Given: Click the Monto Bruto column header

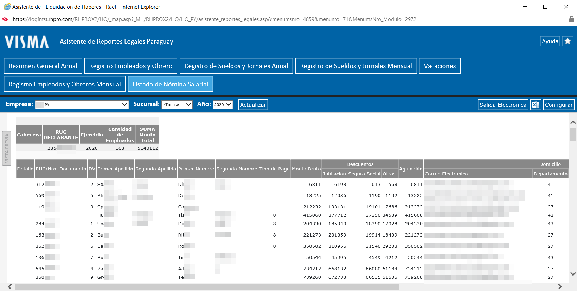Looking at the screenshot, I should (x=306, y=169).
